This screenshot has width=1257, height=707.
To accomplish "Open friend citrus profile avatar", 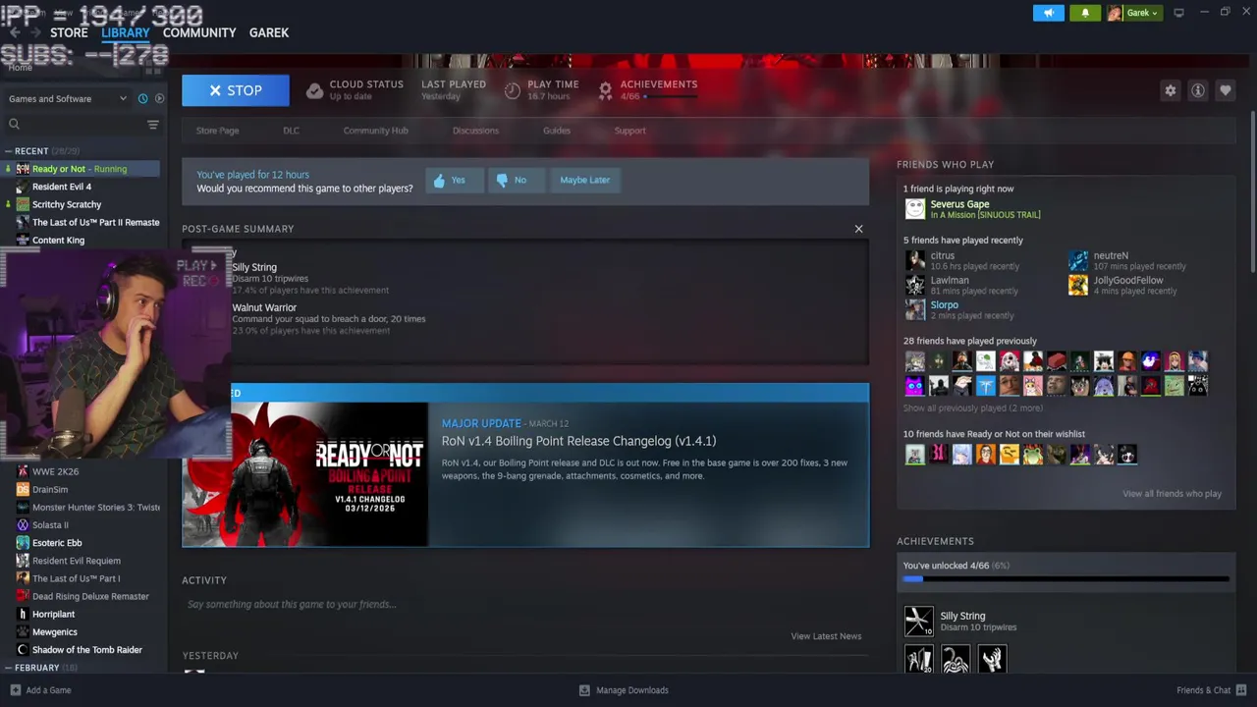I will coord(914,260).
